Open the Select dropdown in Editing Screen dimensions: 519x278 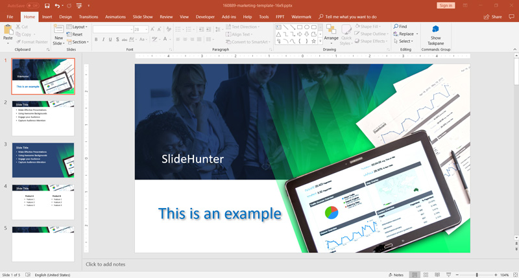[x=403, y=41]
